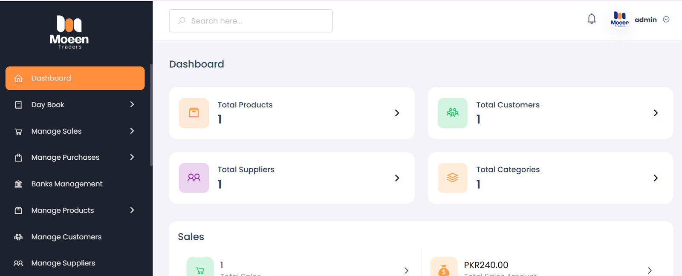Expand the Manage Sales submenu
The height and width of the screenshot is (276, 682).
pos(132,131)
